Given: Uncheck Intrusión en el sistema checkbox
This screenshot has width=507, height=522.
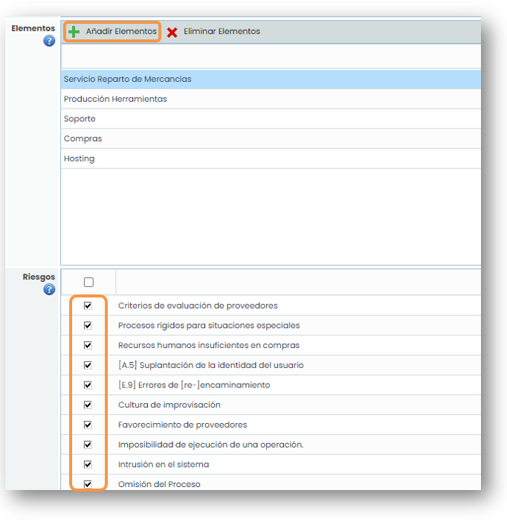Looking at the screenshot, I should (x=88, y=464).
